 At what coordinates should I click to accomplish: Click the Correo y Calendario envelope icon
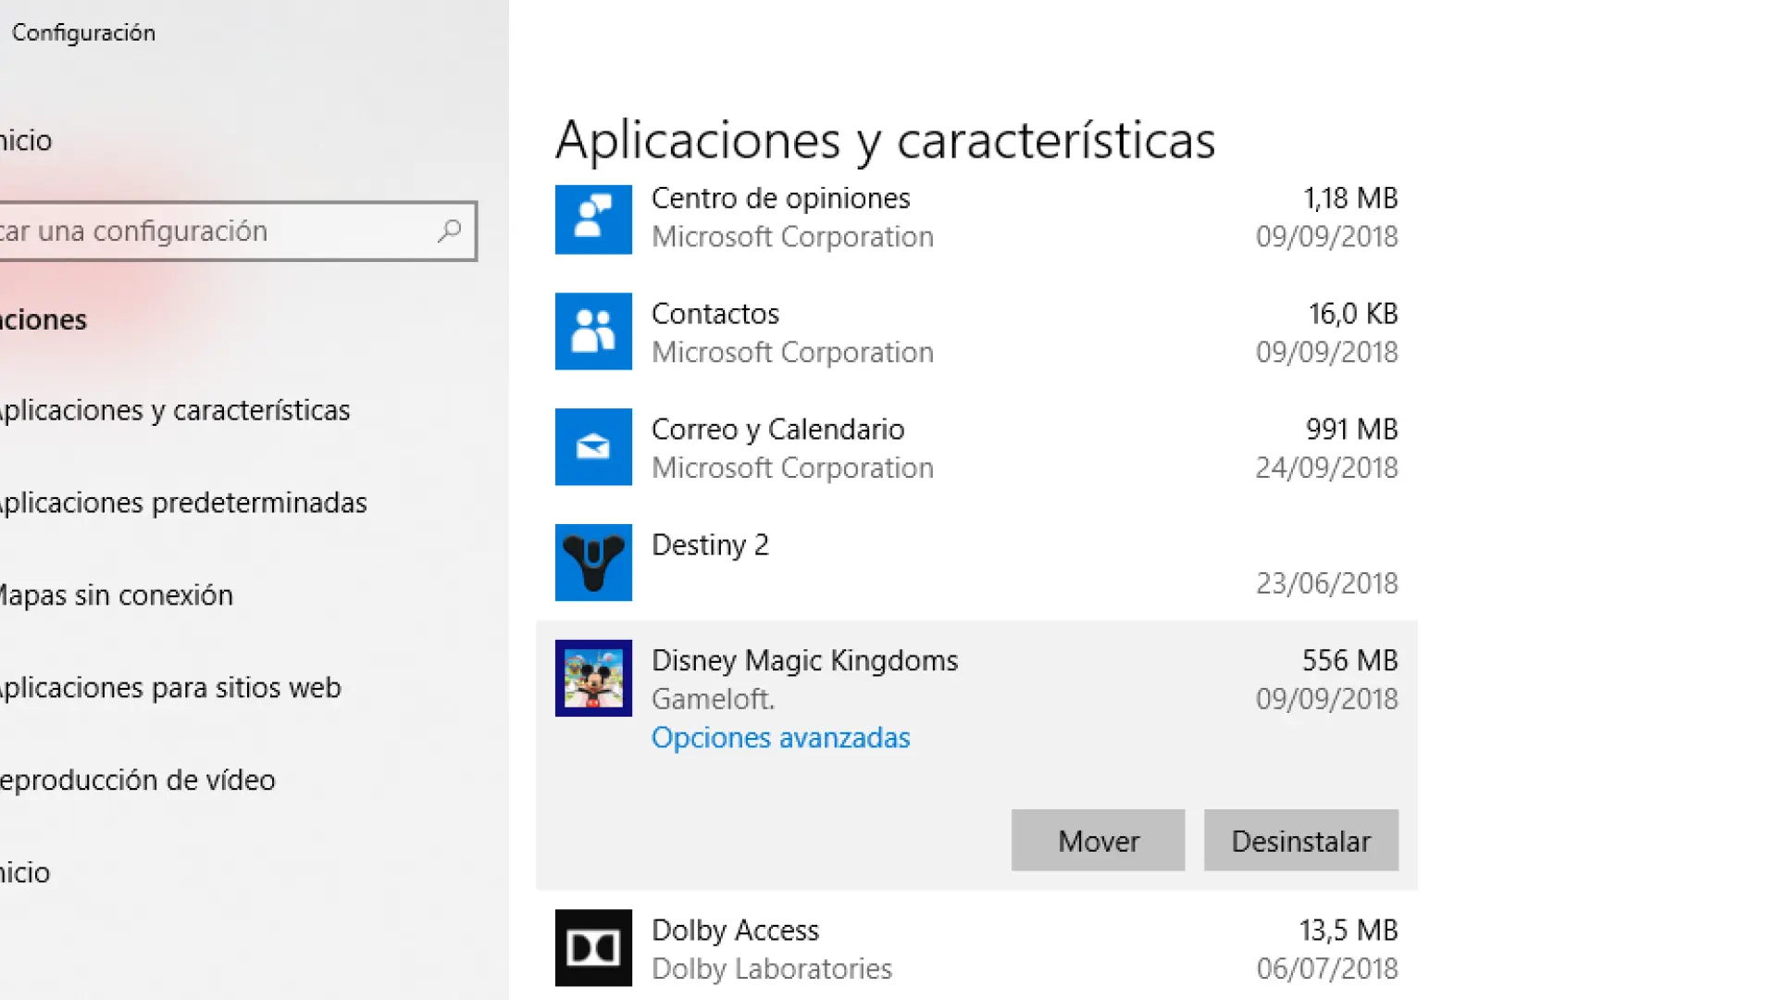[593, 447]
